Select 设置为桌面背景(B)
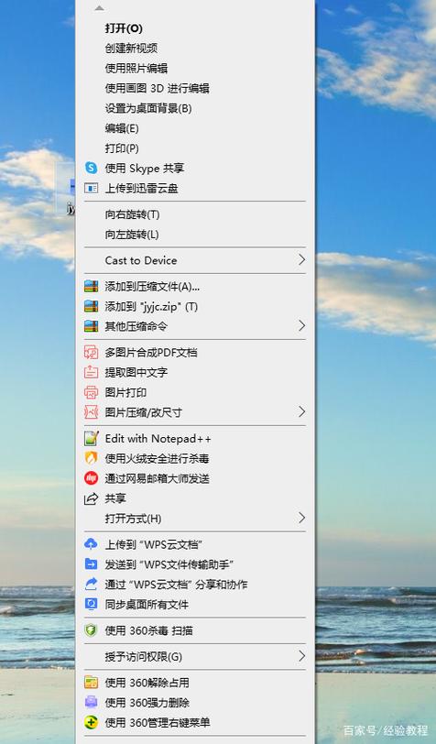The height and width of the screenshot is (744, 436). tap(148, 108)
